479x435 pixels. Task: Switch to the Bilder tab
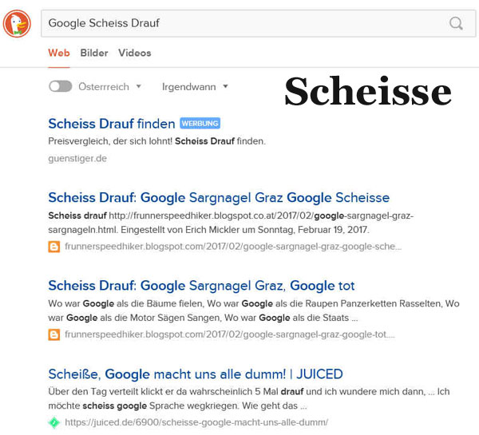point(94,53)
